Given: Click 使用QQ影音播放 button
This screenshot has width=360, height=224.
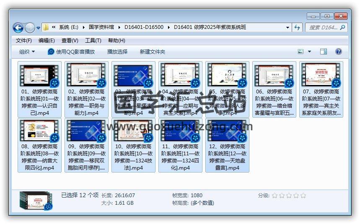Looking at the screenshot, I should pos(71,52).
